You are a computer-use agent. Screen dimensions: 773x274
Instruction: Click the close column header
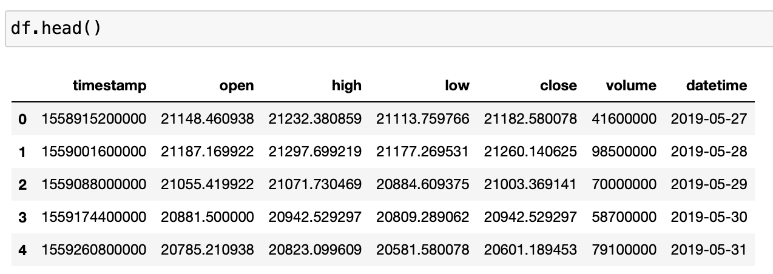pyautogui.click(x=558, y=85)
